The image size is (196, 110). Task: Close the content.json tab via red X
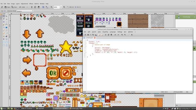tap(95, 38)
